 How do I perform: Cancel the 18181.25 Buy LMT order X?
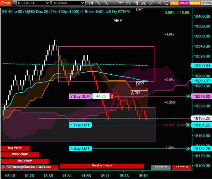[188, 125]
